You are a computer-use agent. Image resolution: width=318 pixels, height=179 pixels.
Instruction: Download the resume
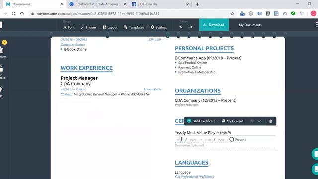214,25
